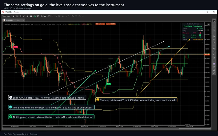Select the h1 timeframe button
The width and height of the screenshot is (218, 136).
coord(66,16)
